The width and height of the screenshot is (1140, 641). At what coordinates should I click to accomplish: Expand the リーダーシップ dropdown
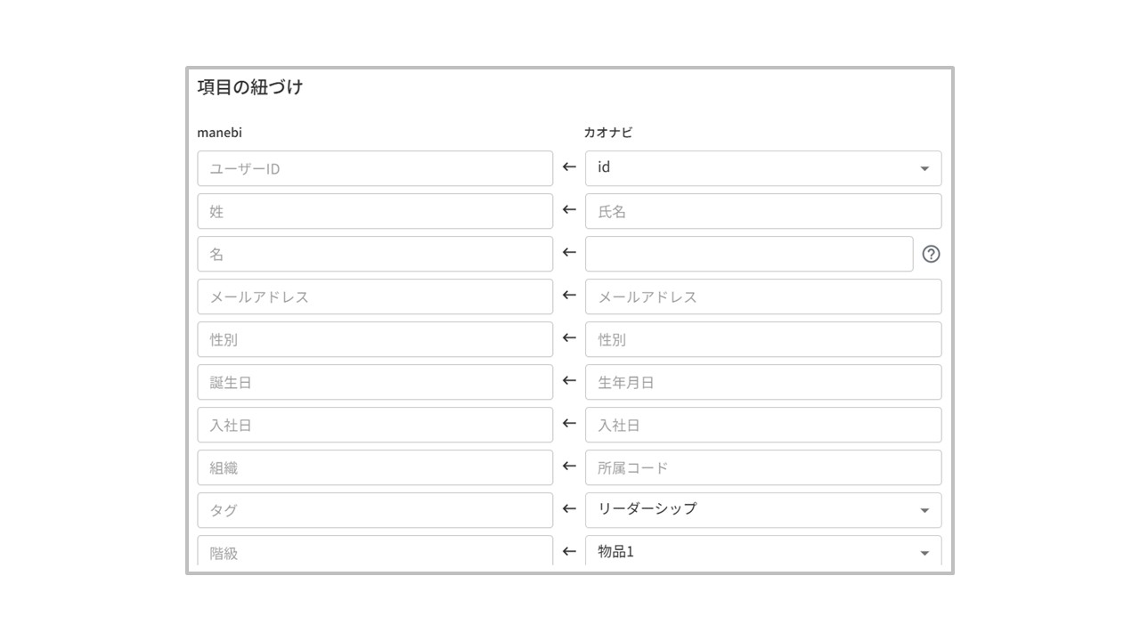[924, 510]
